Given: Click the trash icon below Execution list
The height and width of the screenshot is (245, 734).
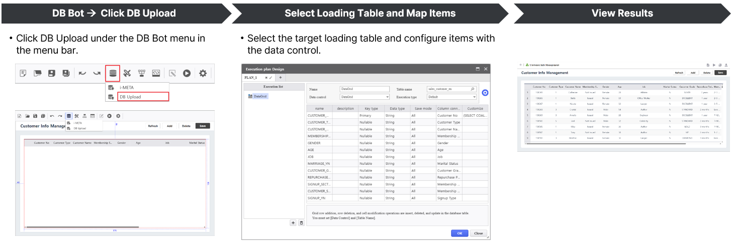Looking at the screenshot, I should tap(301, 223).
